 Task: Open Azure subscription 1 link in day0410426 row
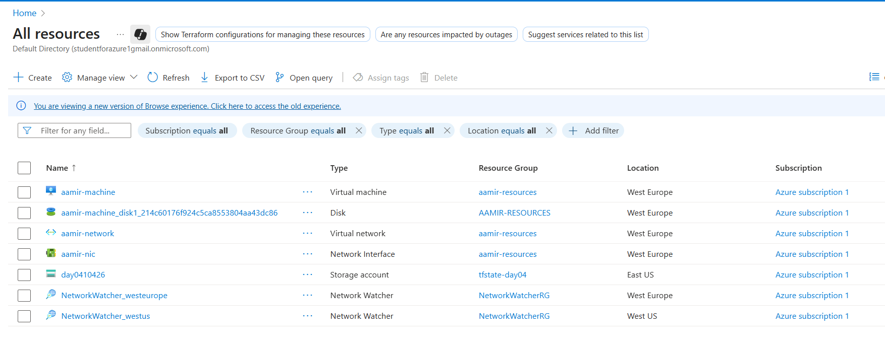[x=812, y=274]
